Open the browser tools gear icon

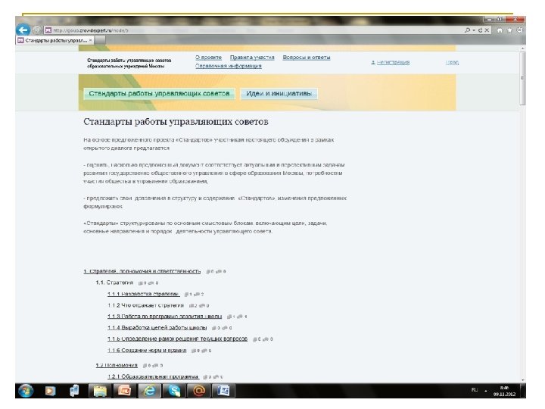(x=519, y=30)
